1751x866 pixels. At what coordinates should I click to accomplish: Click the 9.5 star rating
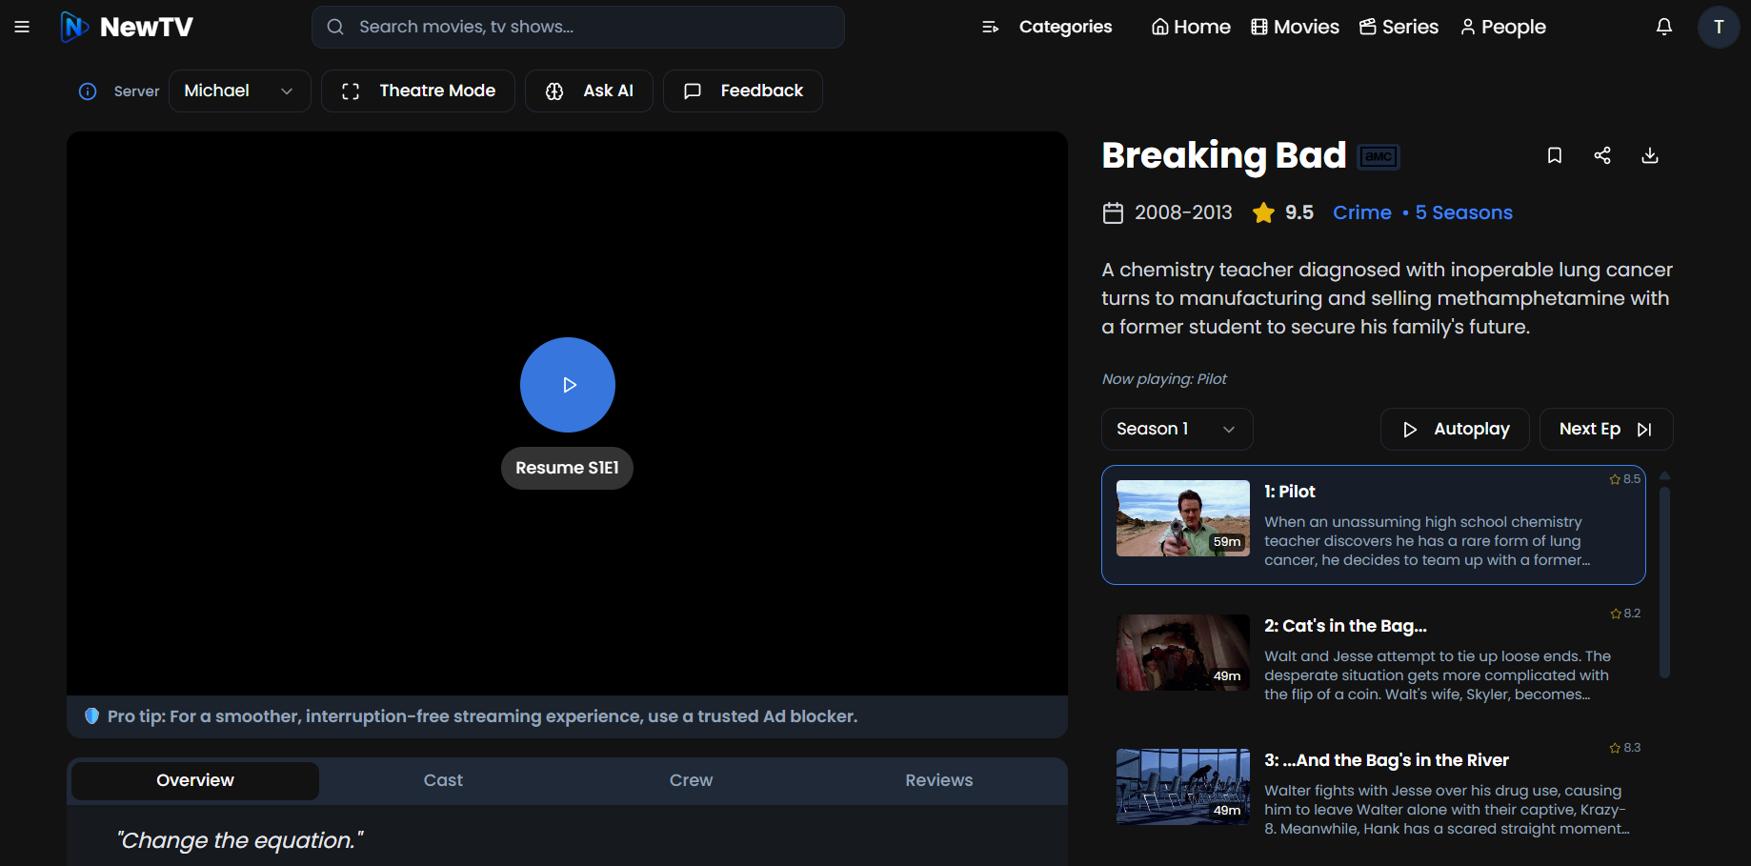tap(1283, 212)
